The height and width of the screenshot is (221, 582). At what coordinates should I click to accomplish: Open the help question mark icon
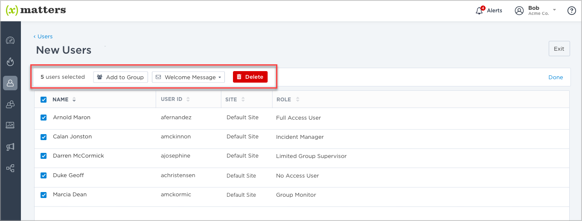(x=572, y=11)
